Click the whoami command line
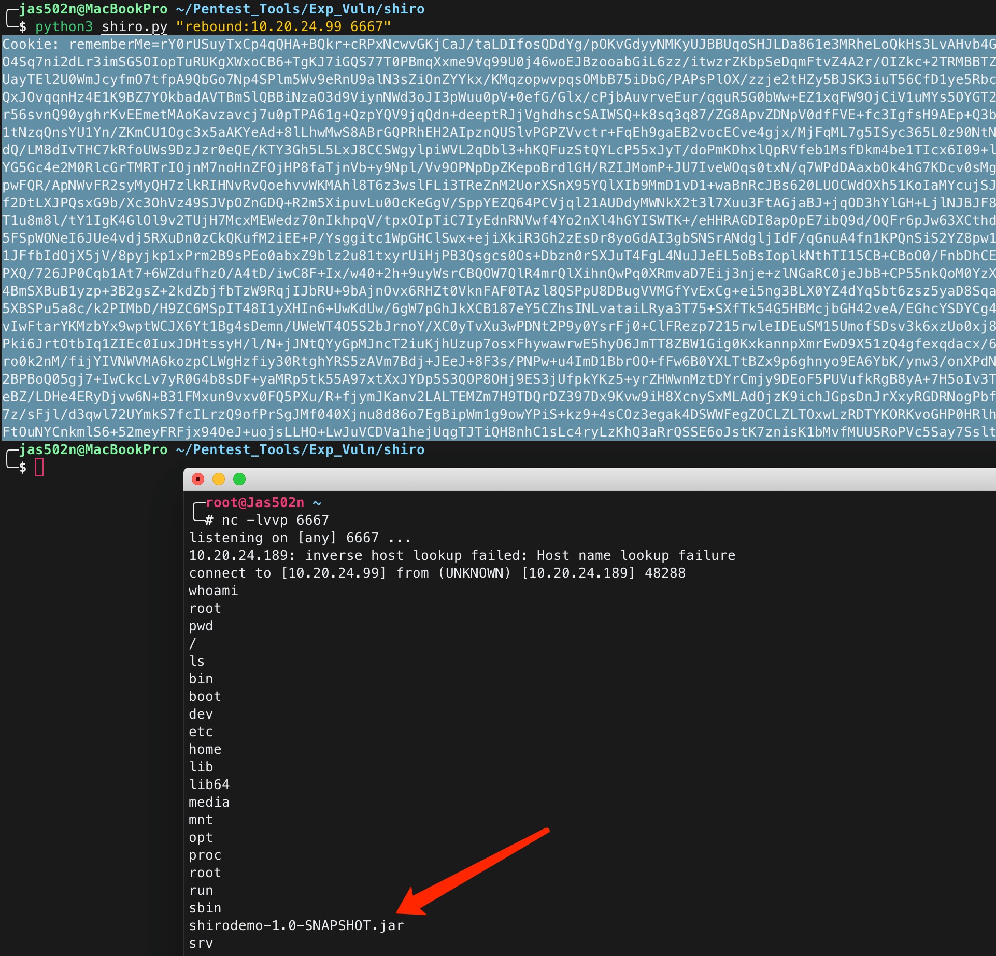The width and height of the screenshot is (996, 956). point(213,591)
